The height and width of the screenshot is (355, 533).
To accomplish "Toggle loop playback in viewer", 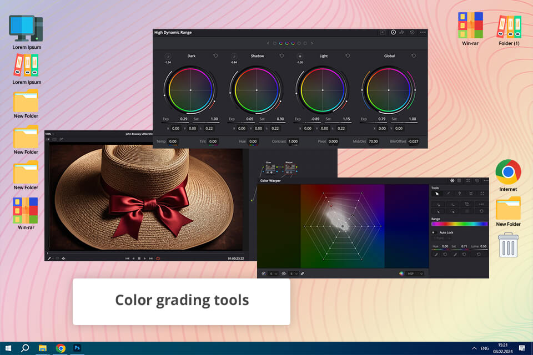I will [158, 258].
